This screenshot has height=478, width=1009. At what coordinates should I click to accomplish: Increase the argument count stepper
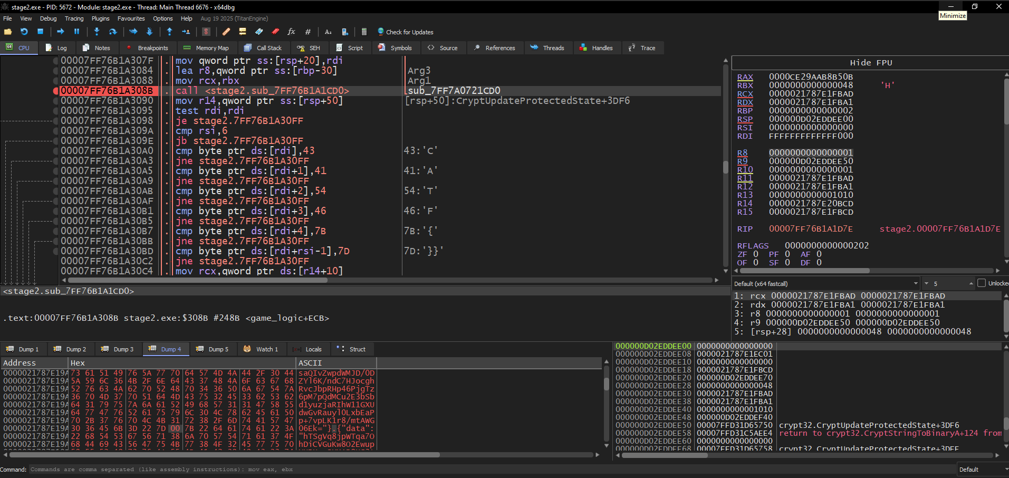971,284
